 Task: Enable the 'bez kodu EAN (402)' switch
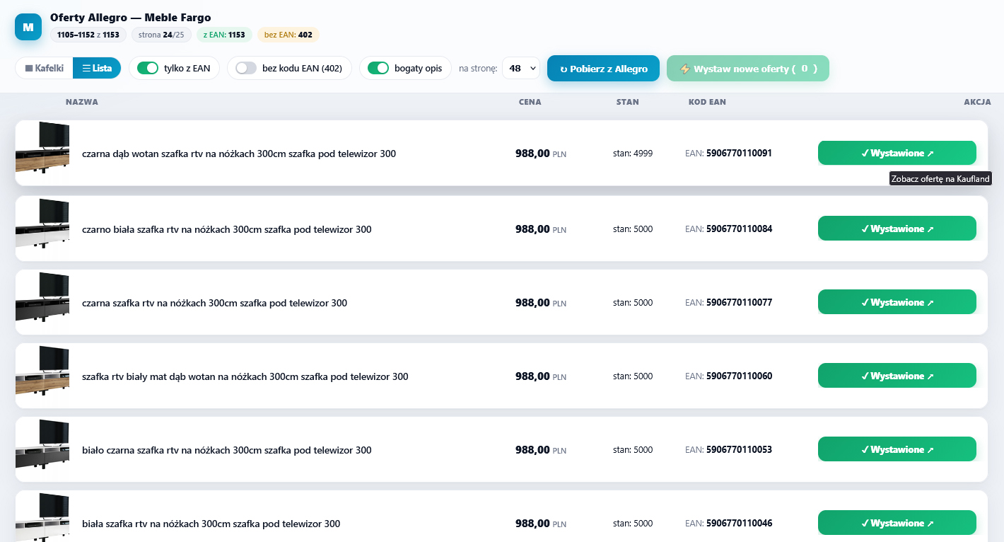click(246, 68)
